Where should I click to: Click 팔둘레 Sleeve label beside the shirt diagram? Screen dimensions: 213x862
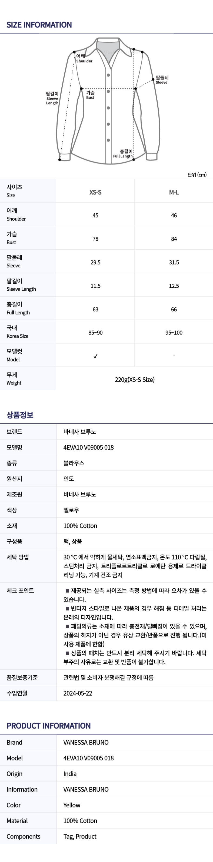(x=162, y=80)
